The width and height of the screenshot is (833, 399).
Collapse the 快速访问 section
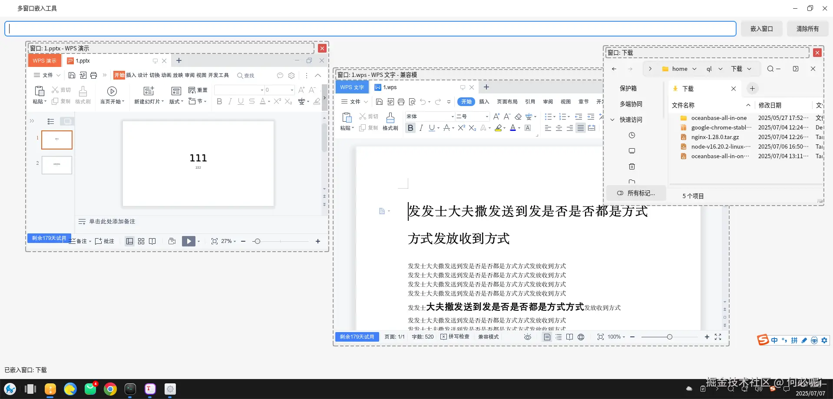point(612,120)
